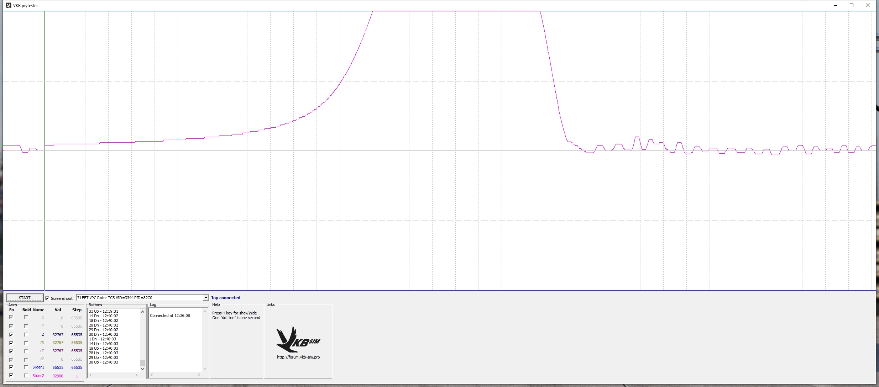Disable the Slider2 En checkbox

click(x=11, y=375)
